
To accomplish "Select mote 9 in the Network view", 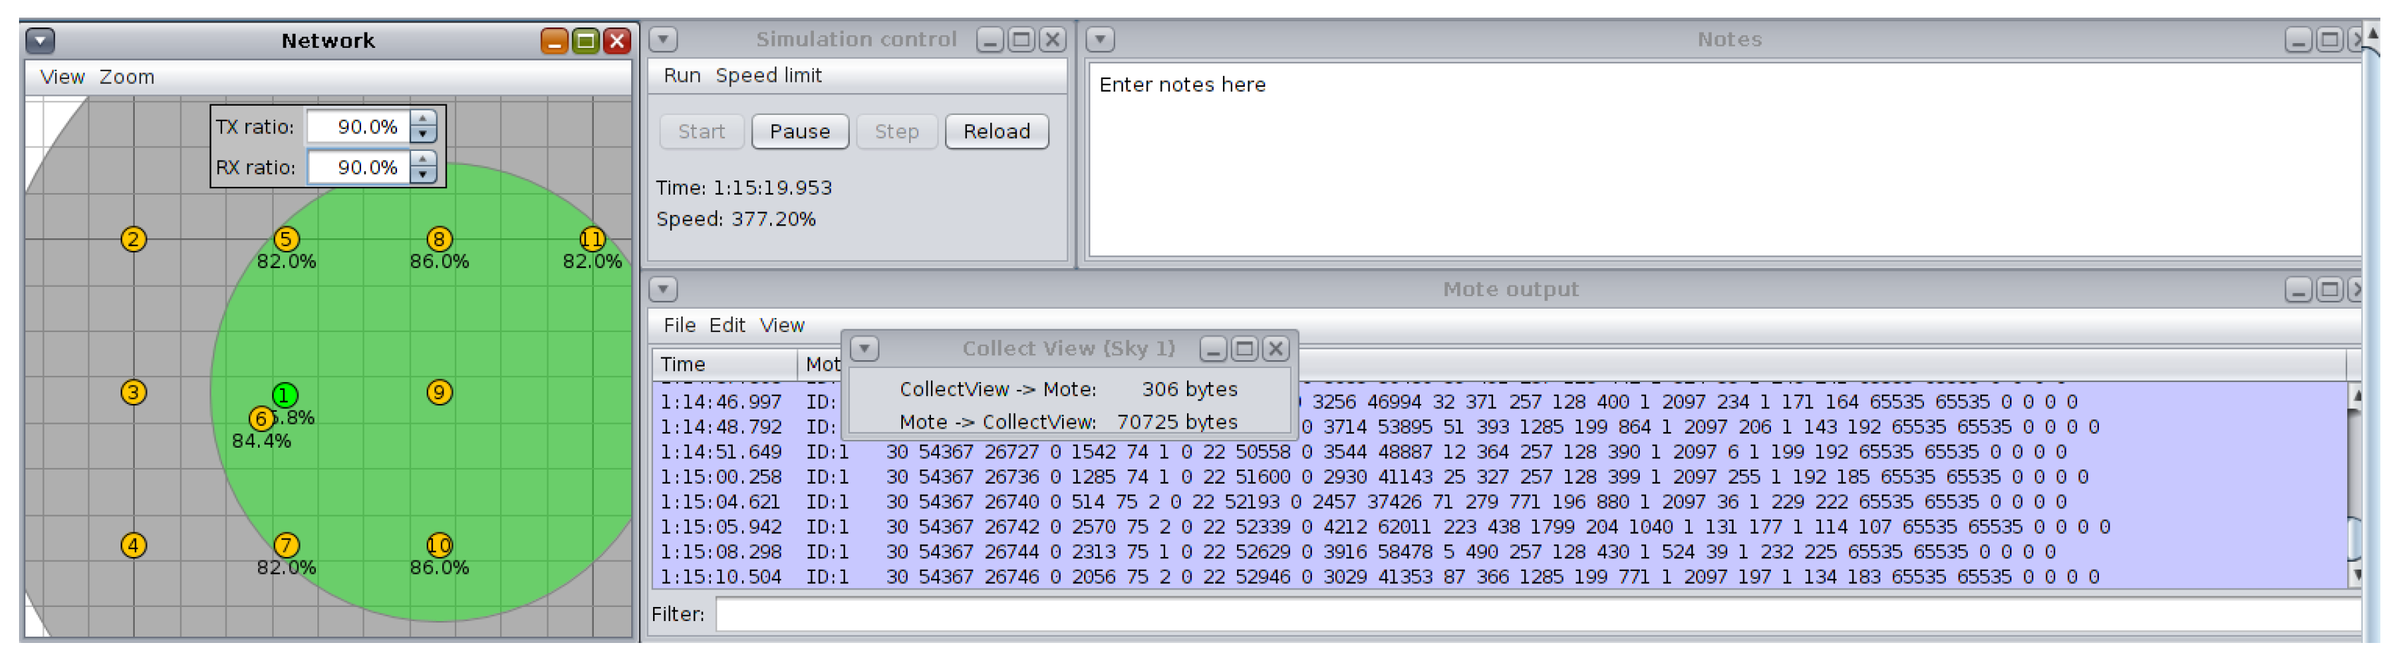I will coord(439,393).
